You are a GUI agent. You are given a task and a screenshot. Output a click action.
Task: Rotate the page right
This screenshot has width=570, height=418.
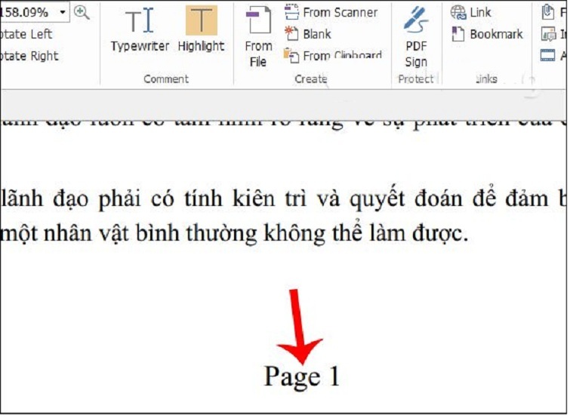(x=29, y=56)
